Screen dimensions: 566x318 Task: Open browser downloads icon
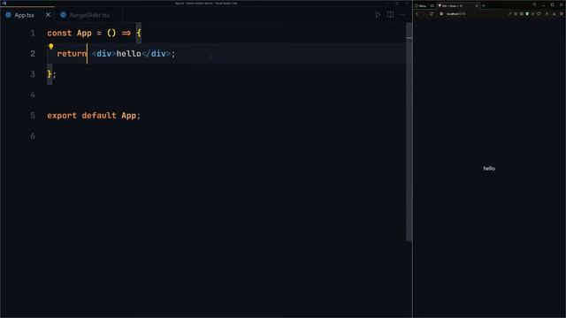555,14
